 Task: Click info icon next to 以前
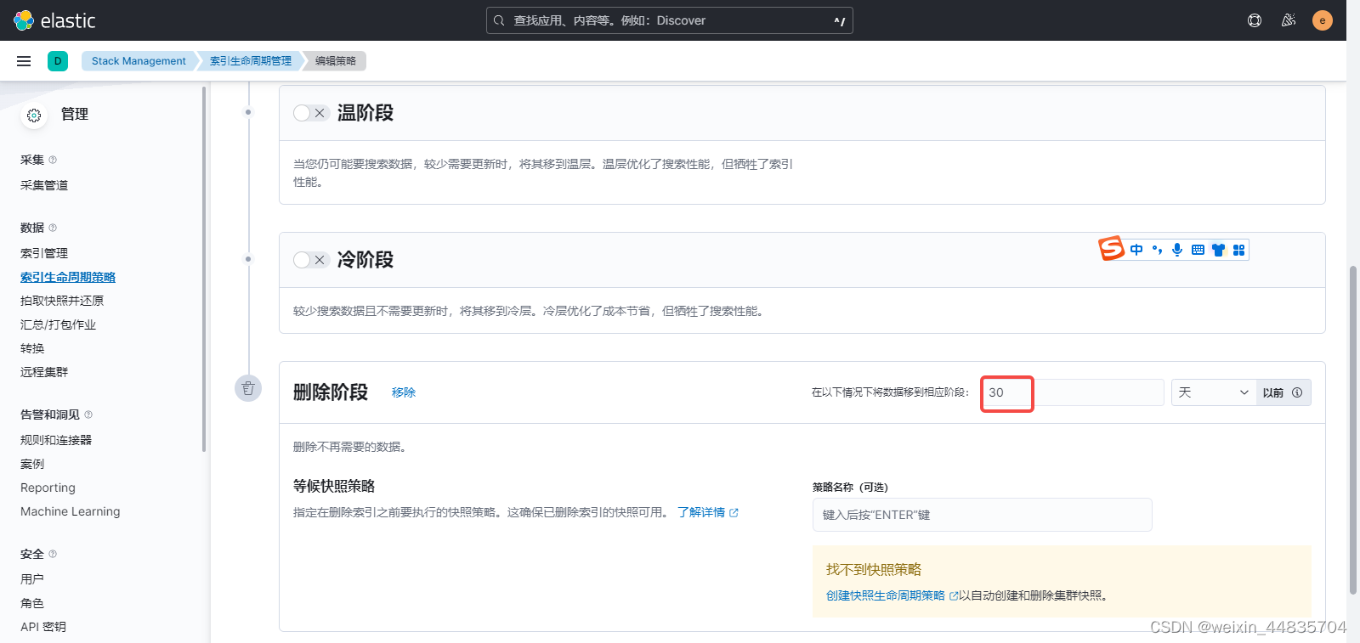coord(1297,392)
